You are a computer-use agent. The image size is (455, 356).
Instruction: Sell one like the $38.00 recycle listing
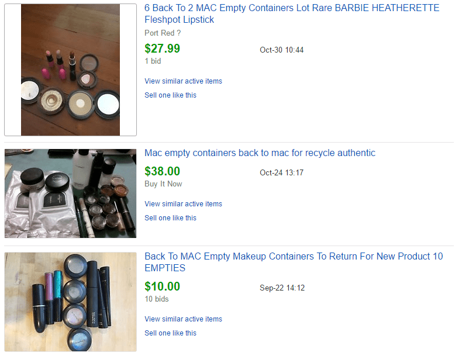[x=170, y=218]
